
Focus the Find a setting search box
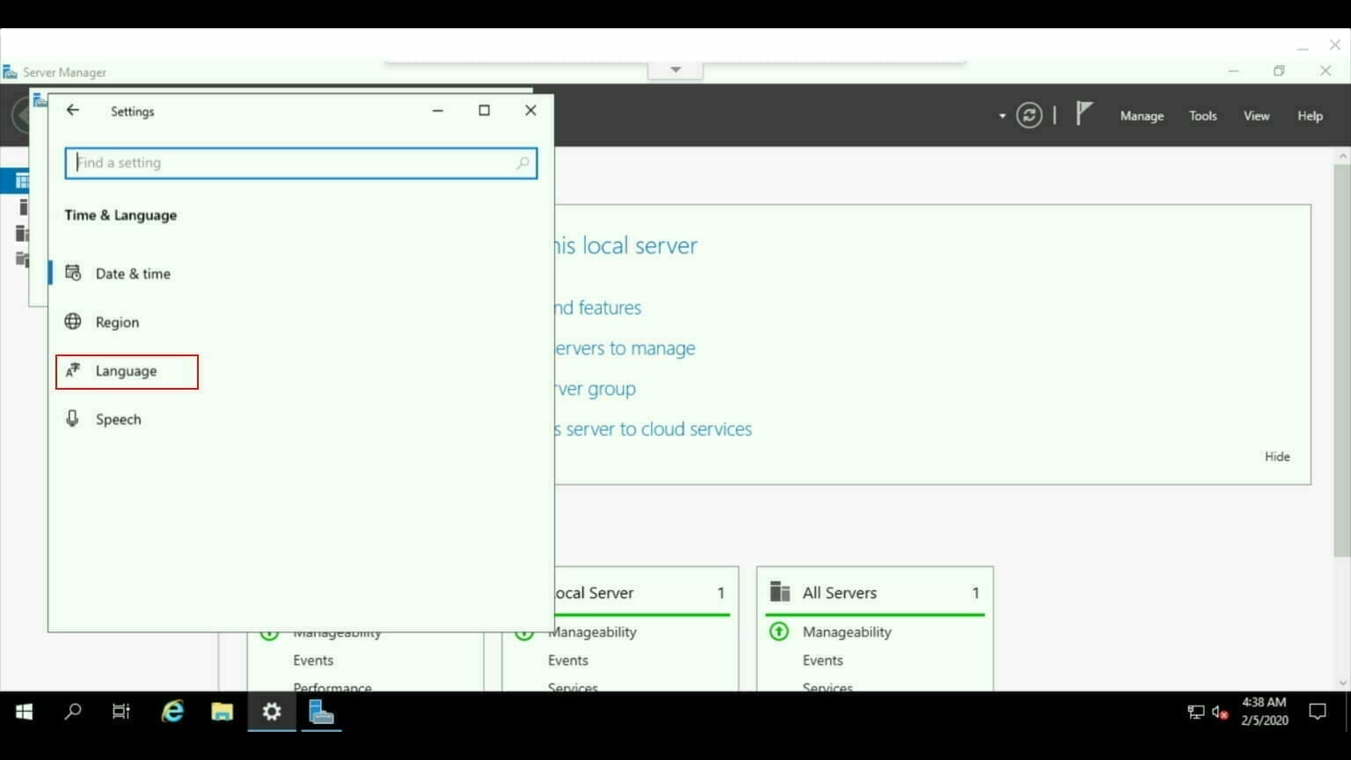(x=301, y=163)
